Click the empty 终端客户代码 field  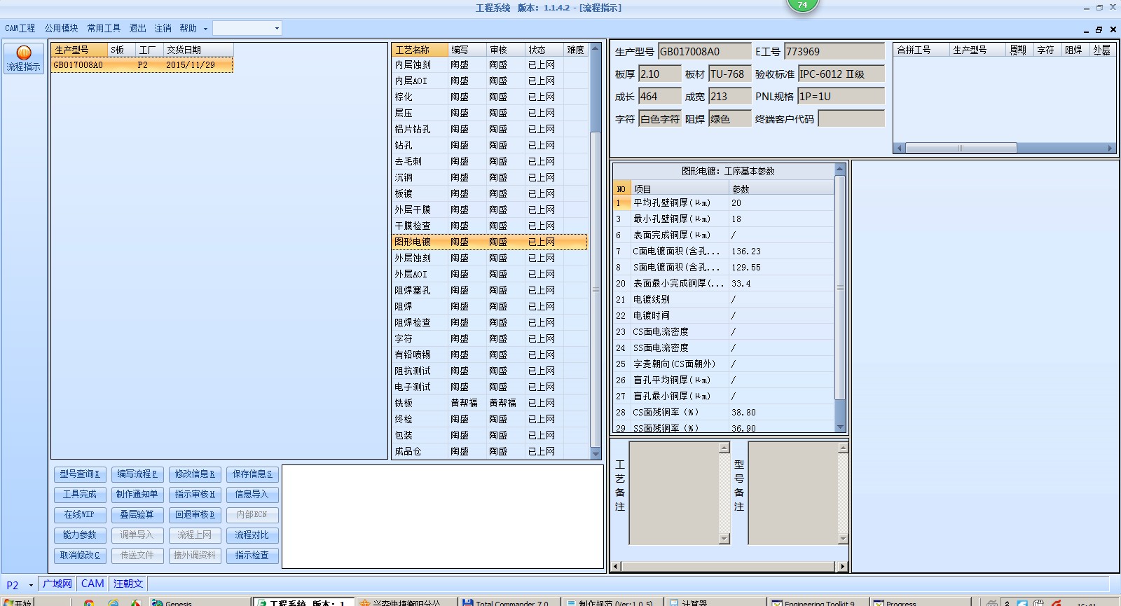851,118
